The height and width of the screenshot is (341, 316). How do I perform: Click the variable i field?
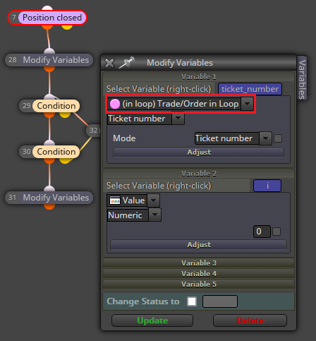pyautogui.click(x=267, y=186)
